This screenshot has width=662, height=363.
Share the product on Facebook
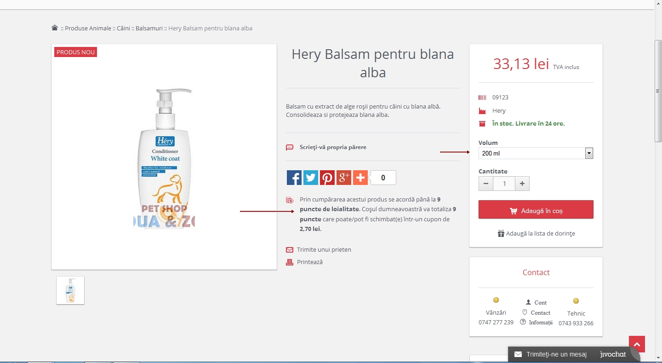[294, 178]
